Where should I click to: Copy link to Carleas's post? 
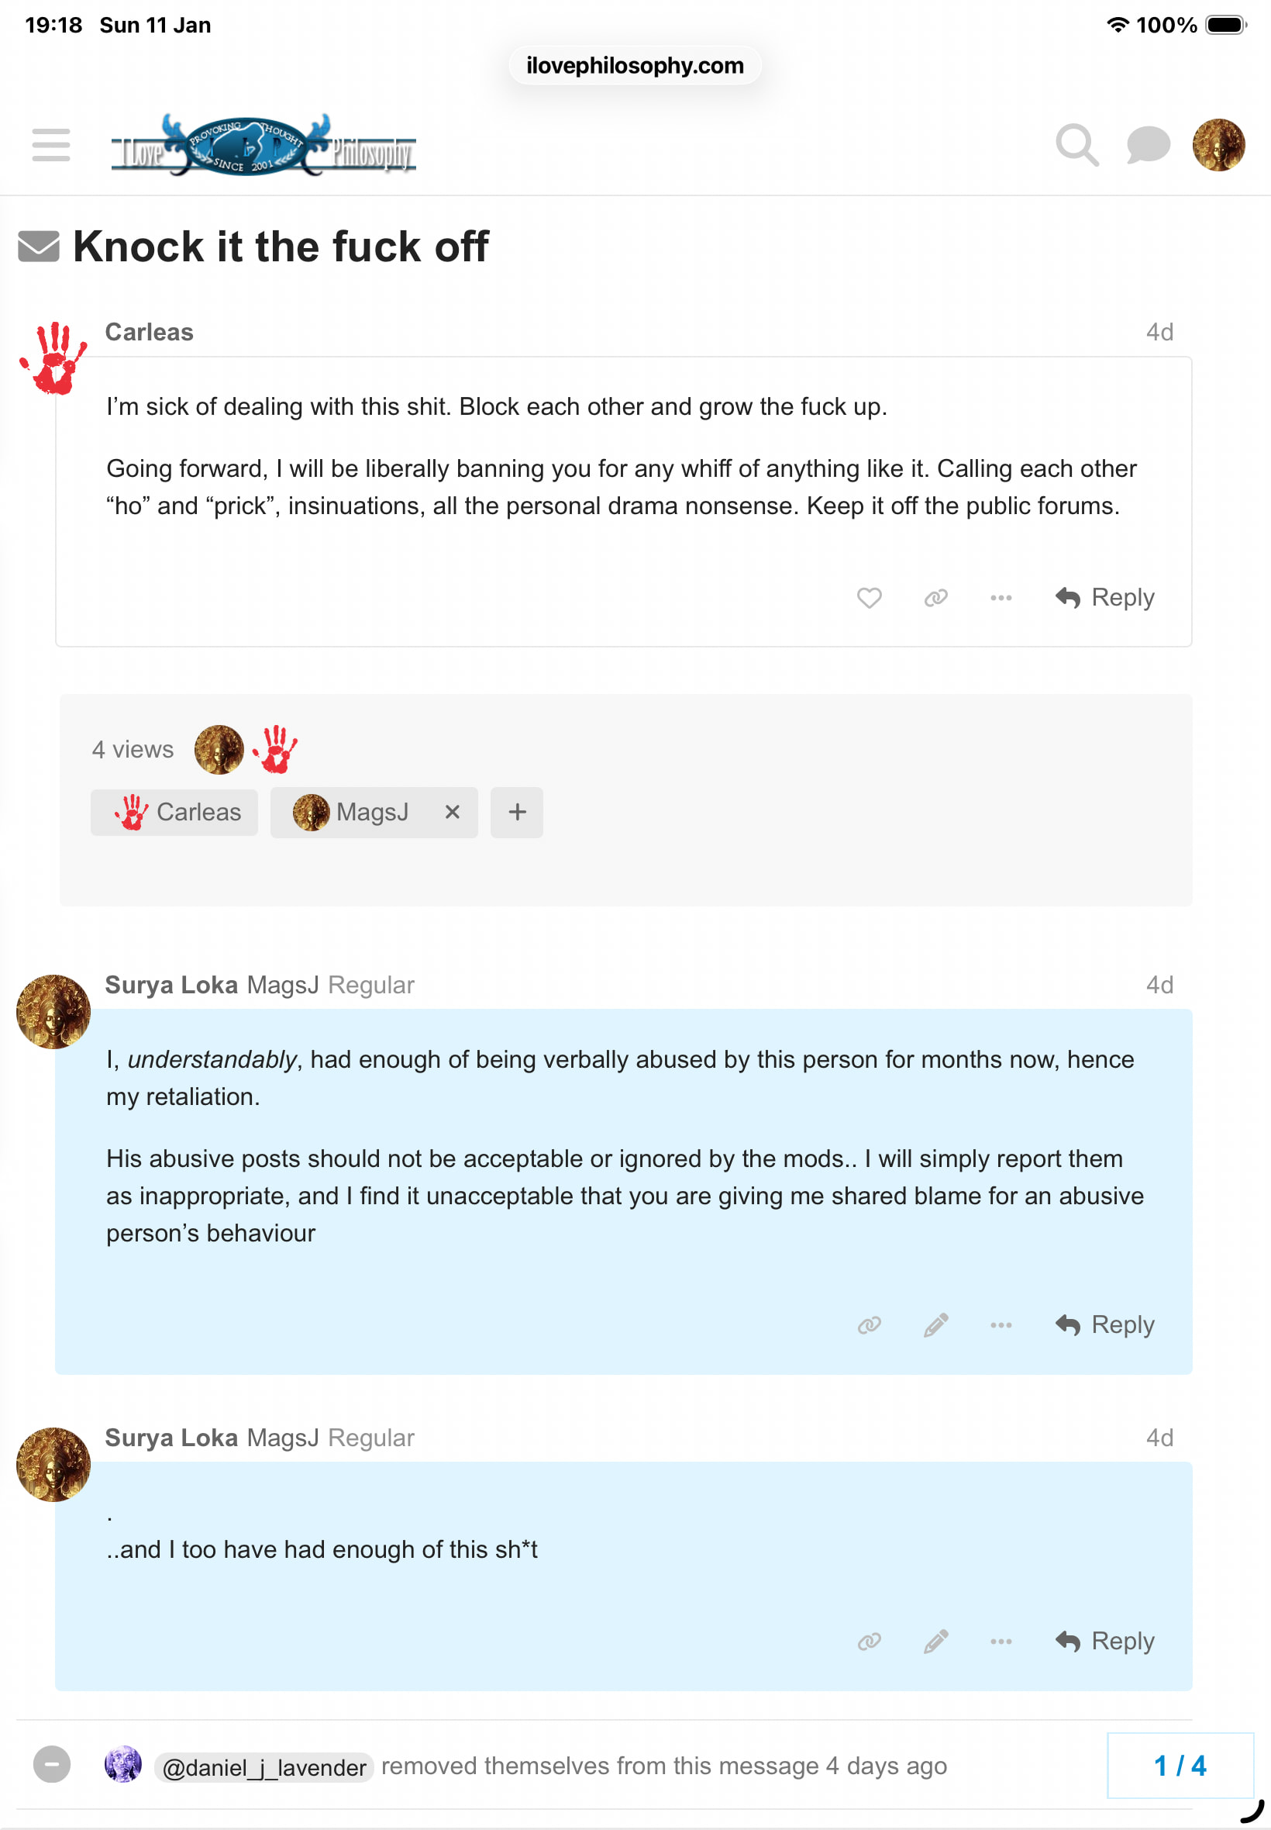click(935, 598)
